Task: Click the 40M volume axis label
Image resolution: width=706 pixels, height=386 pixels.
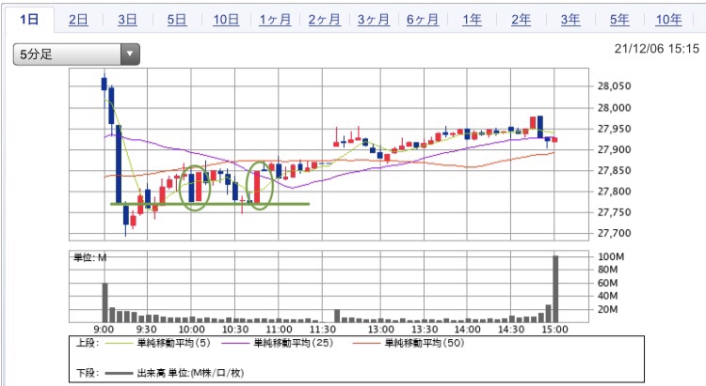Action: tap(608, 296)
